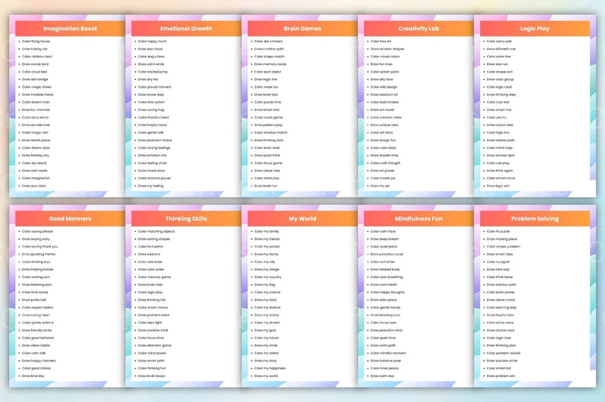Viewport: 605px width, 402px height.
Task: Select the "Color clue trail" list item
Action: tap(498, 102)
